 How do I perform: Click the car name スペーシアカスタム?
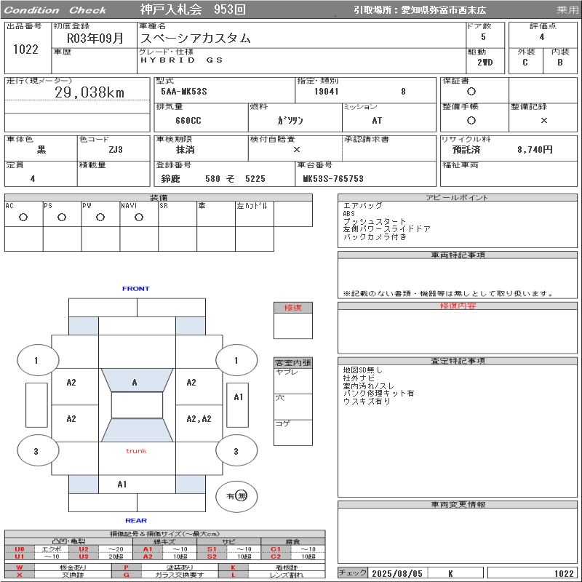(x=196, y=38)
